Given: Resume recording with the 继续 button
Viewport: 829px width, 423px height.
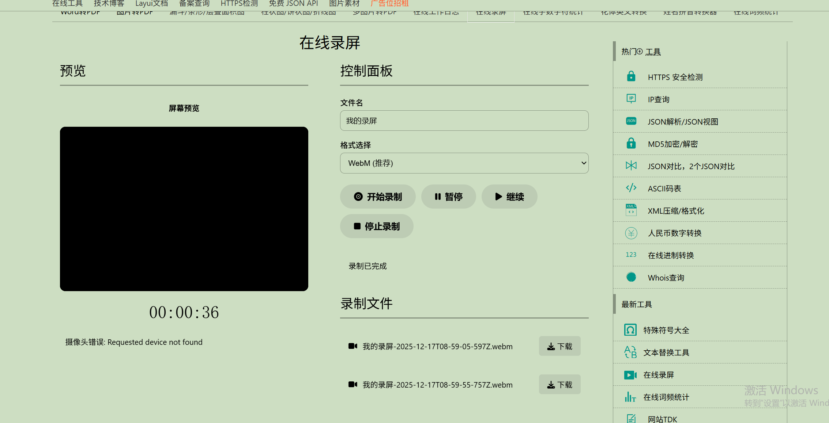Looking at the screenshot, I should tap(509, 197).
